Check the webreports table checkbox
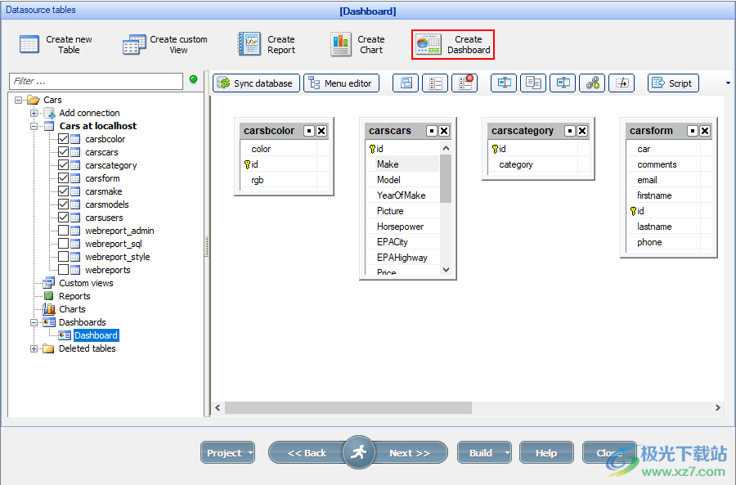The image size is (736, 485). pyautogui.click(x=64, y=270)
